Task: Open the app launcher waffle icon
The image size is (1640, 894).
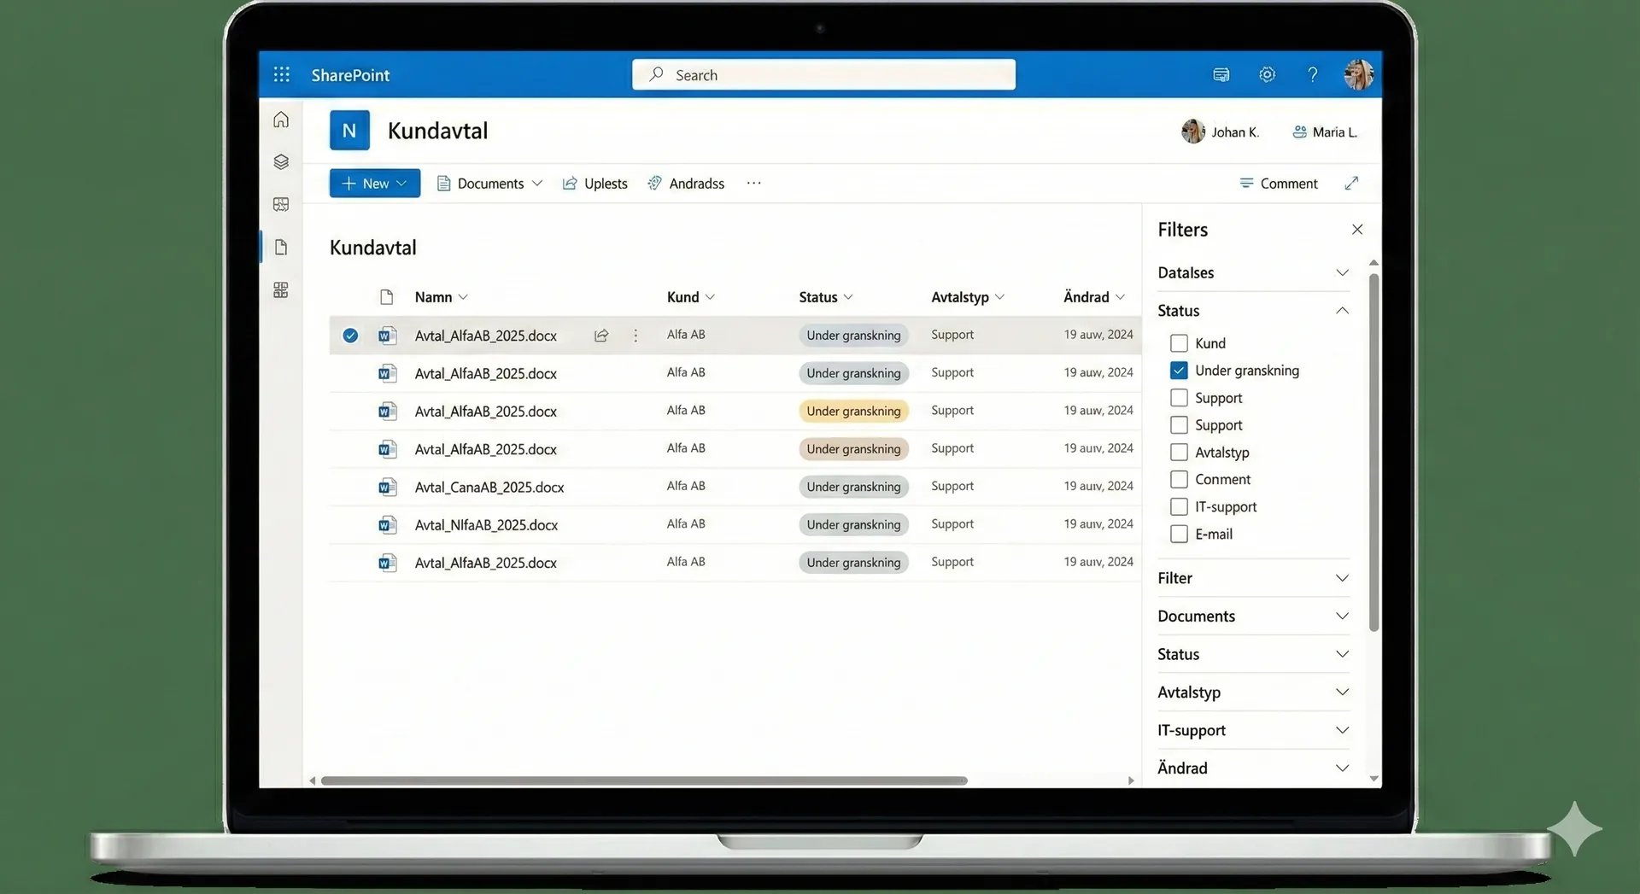Action: point(281,75)
